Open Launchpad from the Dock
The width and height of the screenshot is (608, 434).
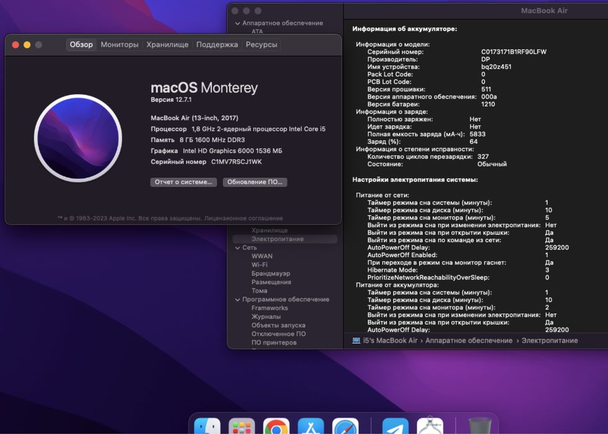(242, 427)
